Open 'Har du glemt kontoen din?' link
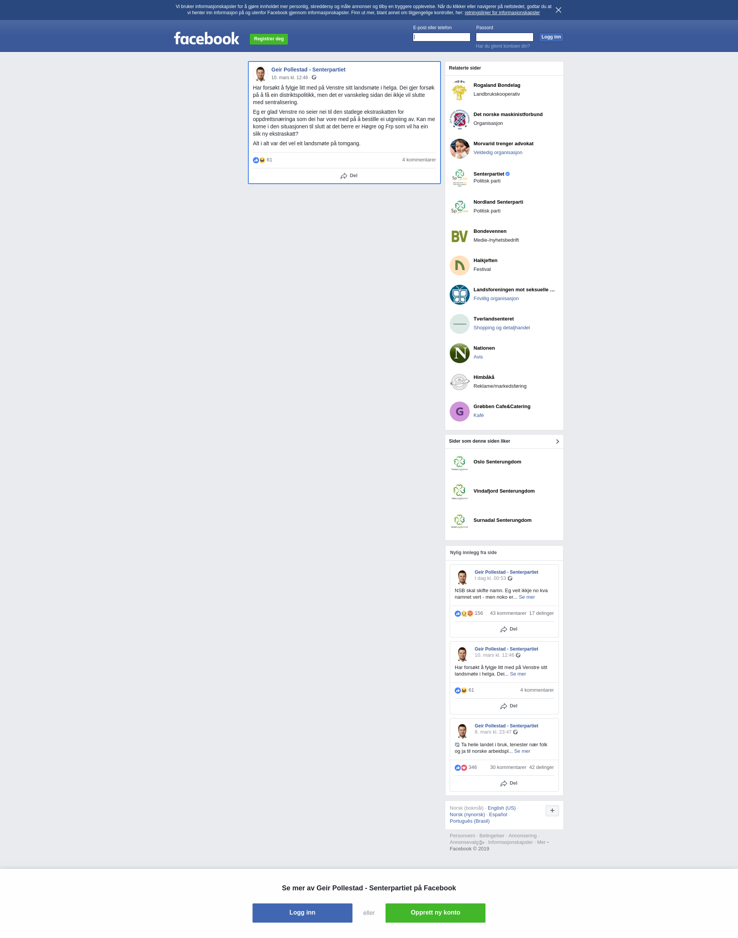 502,46
